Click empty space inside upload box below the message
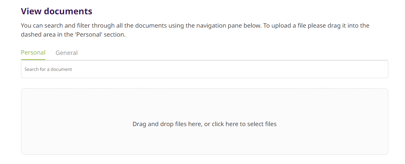The height and width of the screenshot is (164, 405). point(204,141)
